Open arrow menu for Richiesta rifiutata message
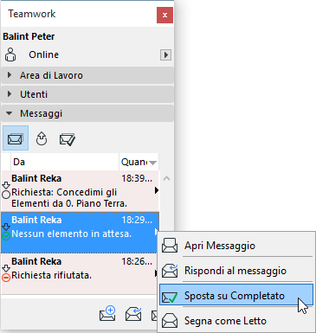The height and width of the screenshot is (333, 316). point(157,273)
